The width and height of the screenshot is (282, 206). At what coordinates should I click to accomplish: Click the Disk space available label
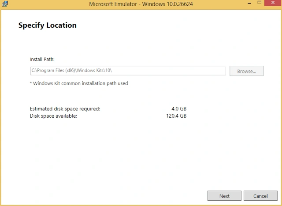click(53, 116)
